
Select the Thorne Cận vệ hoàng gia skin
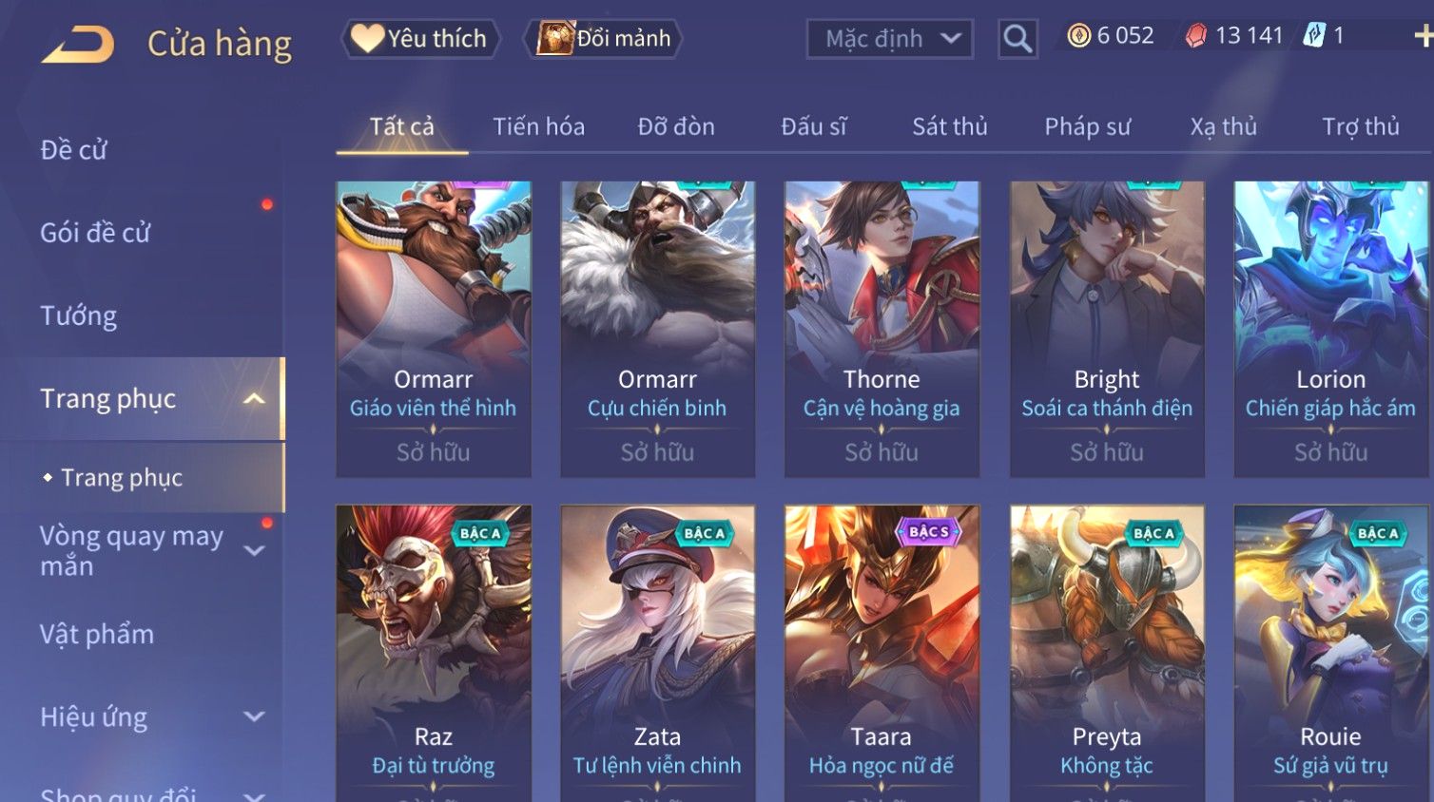[882, 329]
